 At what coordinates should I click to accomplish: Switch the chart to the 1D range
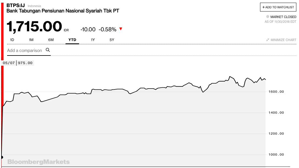(x=12, y=40)
